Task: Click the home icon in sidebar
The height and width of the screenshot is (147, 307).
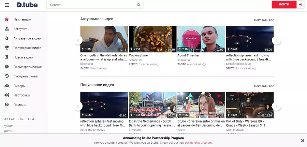Action: [7, 19]
